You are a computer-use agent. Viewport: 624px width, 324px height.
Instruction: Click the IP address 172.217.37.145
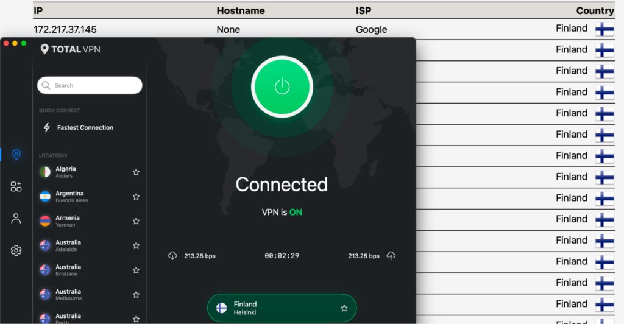click(65, 29)
